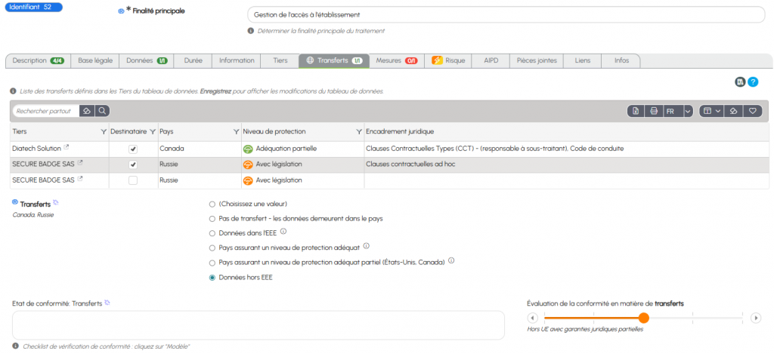Open the Base légale tab

tap(95, 60)
